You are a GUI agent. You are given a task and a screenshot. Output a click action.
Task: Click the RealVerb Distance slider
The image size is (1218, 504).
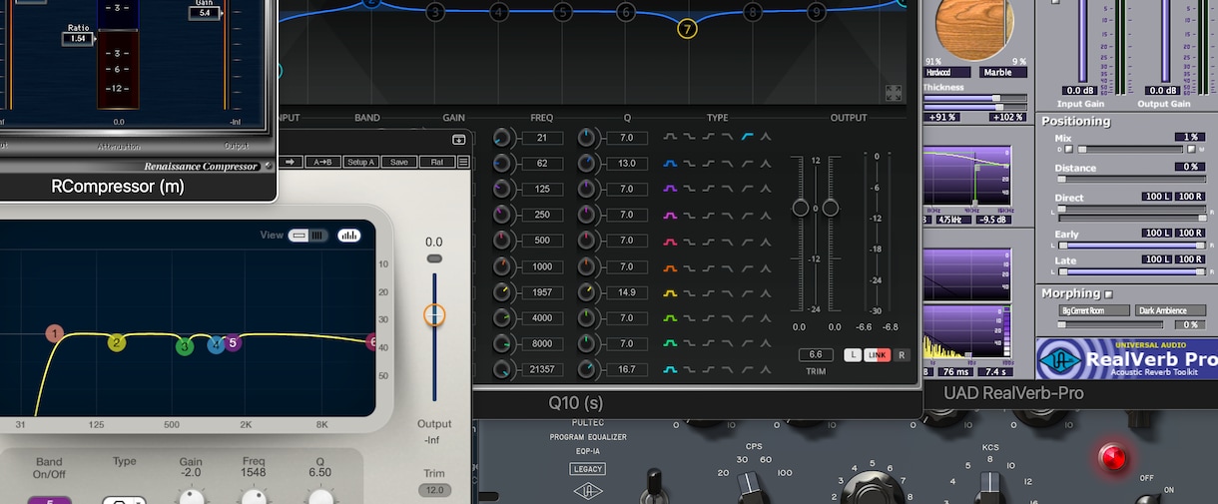pyautogui.click(x=1130, y=180)
